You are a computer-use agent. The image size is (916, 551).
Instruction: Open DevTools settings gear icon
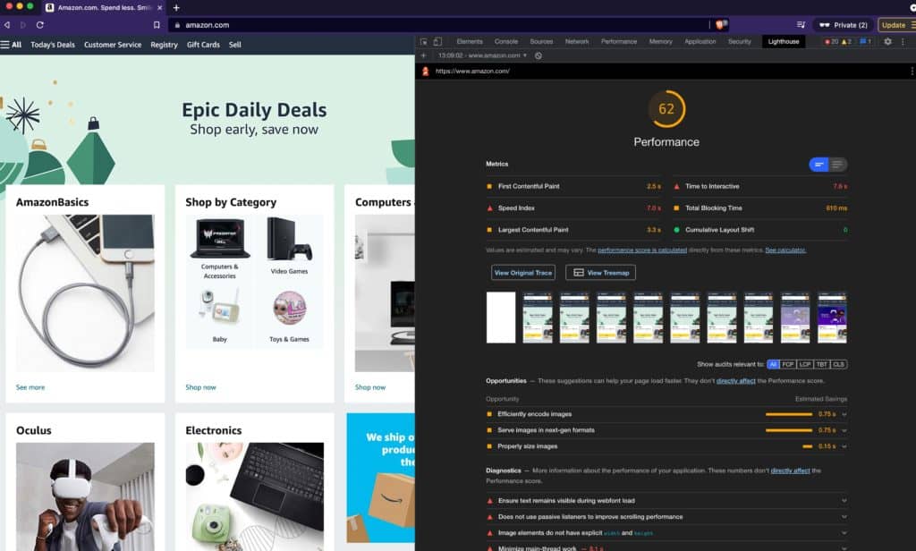click(x=887, y=41)
